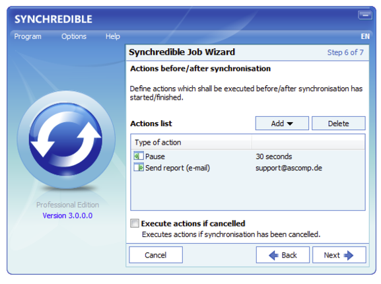The height and width of the screenshot is (284, 381).
Task: Go Back to previous step
Action: (283, 255)
